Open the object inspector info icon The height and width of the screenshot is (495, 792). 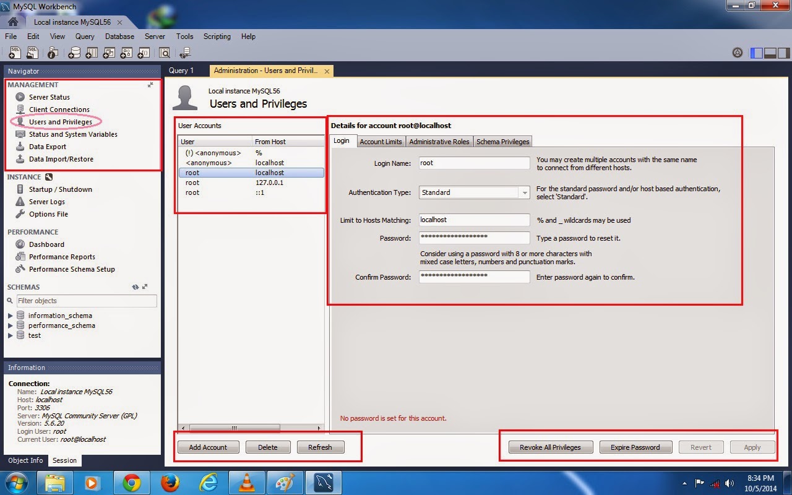click(53, 53)
